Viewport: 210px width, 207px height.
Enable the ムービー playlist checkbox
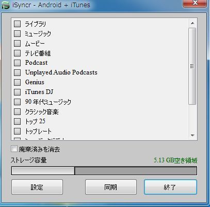(17, 44)
